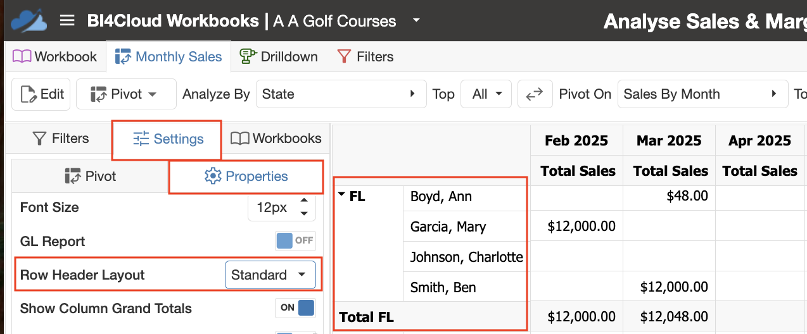
Task: Click the $12,000.00 cell for Smith, Ben
Action: coord(669,287)
